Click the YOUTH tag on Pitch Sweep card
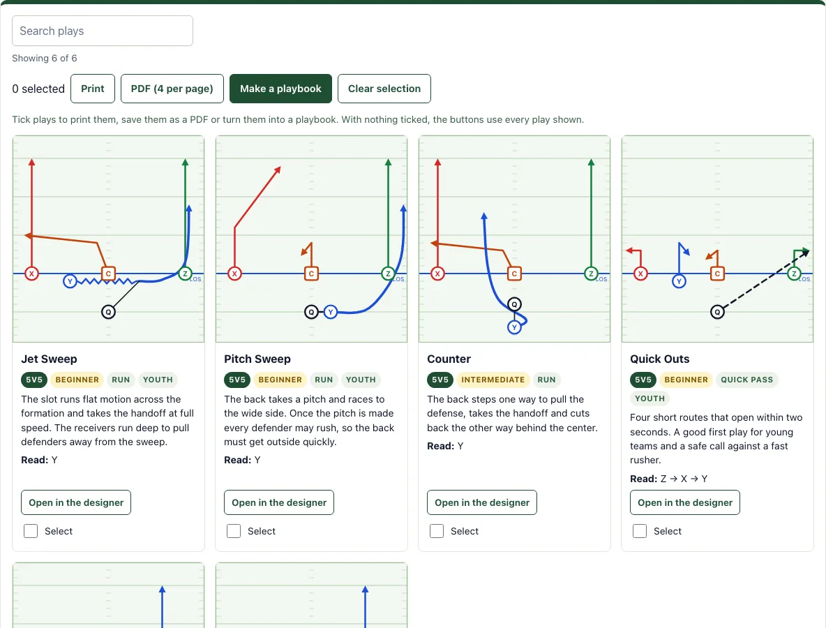This screenshot has height=628, width=826. click(361, 380)
